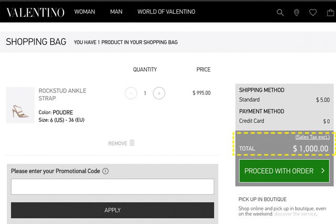Click the remove trash can icon
The width and height of the screenshot is (336, 224).
pyautogui.click(x=132, y=143)
